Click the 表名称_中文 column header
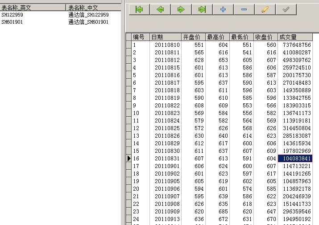319x225 pixels. coord(94,8)
